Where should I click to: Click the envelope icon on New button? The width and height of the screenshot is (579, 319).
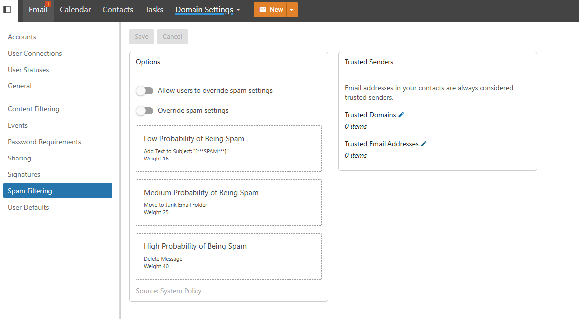[263, 10]
